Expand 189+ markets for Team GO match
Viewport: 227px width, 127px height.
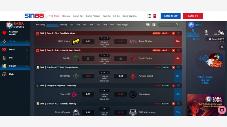(178, 94)
